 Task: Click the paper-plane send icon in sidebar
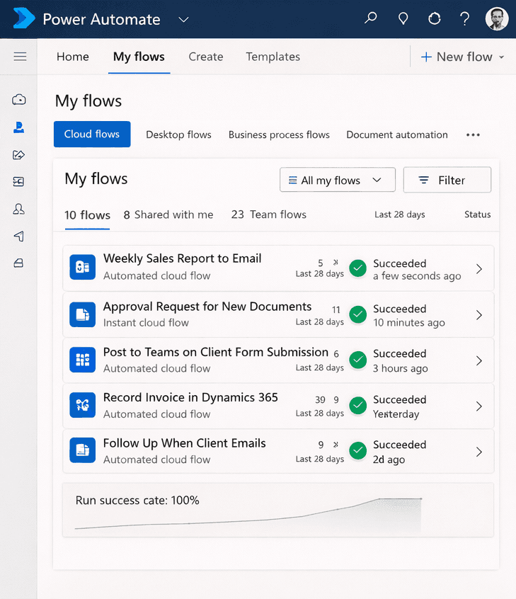point(19,236)
